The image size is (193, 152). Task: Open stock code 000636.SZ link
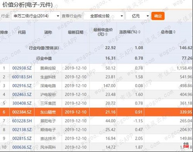(22, 147)
